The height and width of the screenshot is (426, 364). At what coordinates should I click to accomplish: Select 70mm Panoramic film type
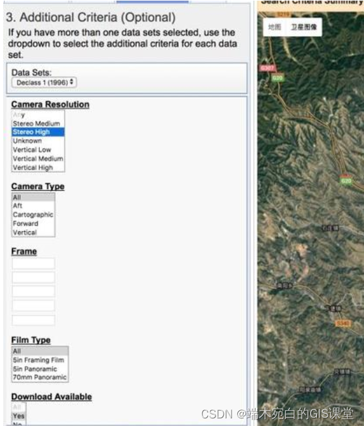tap(39, 377)
